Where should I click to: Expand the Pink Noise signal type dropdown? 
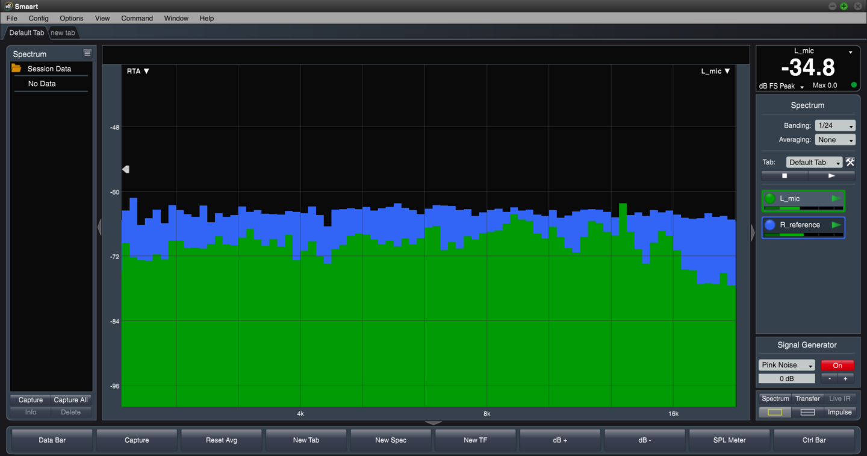786,365
